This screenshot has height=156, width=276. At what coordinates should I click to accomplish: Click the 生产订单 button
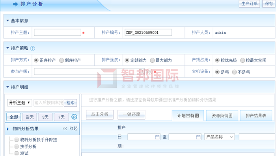pos(250,4)
